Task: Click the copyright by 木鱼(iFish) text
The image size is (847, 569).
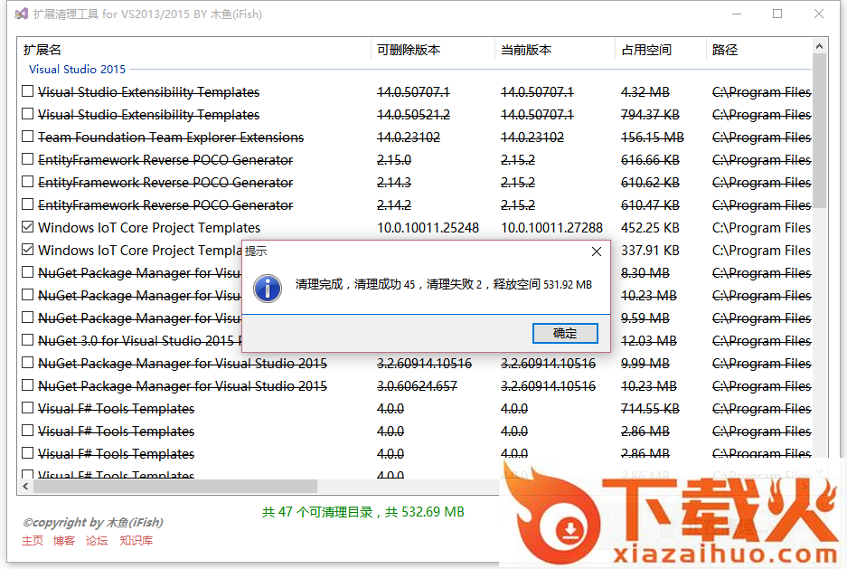Action: (93, 523)
